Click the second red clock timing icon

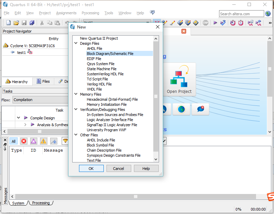(241, 23)
